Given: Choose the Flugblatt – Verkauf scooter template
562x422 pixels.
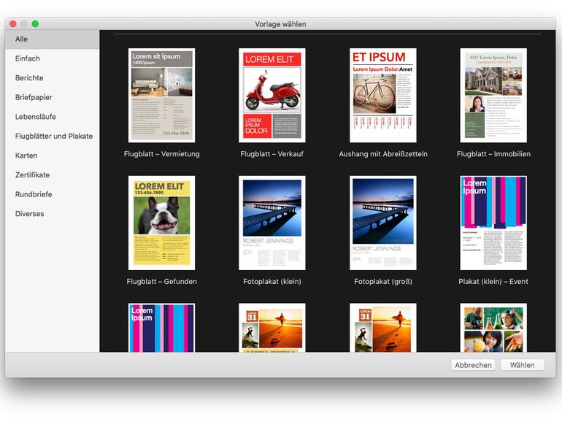Looking at the screenshot, I should [x=272, y=95].
